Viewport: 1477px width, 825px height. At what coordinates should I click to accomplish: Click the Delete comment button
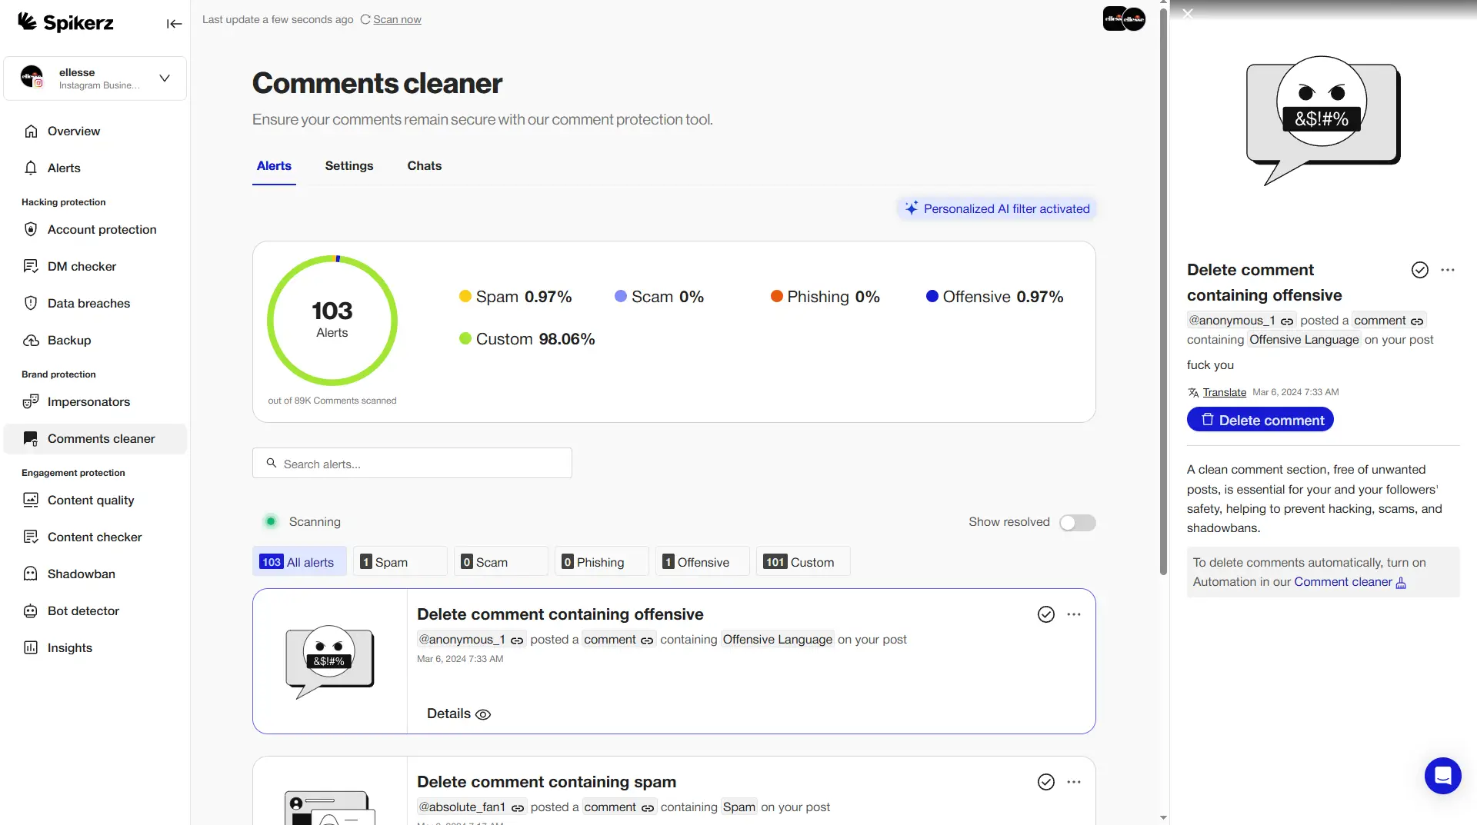(x=1260, y=420)
